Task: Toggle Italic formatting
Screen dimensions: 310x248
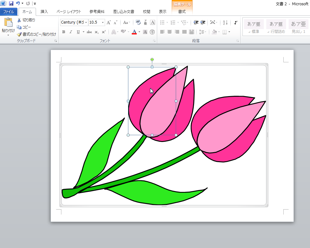Action: tap(71, 32)
